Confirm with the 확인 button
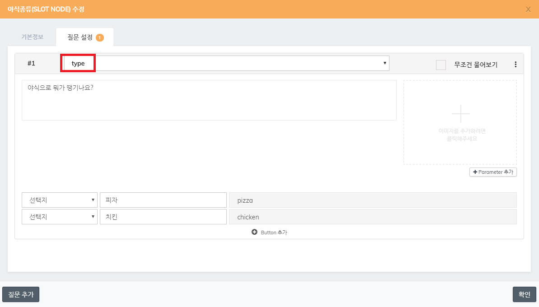Viewport: 539px width, 307px height. coord(524,294)
